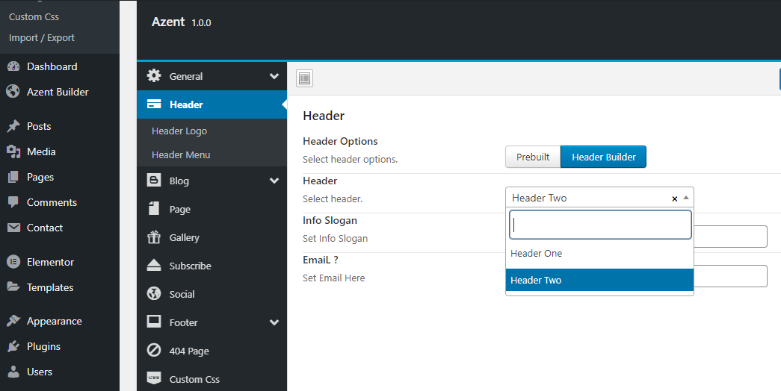Image resolution: width=781 pixels, height=391 pixels.
Task: Expand the Blog section chevron
Action: tap(274, 181)
